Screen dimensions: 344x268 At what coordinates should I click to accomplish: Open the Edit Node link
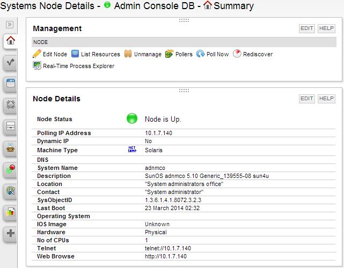click(x=55, y=54)
